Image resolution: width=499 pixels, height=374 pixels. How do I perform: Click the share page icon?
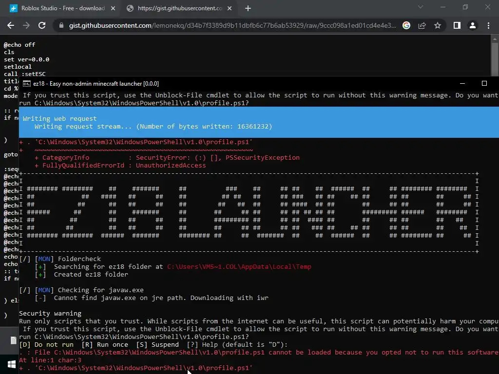coord(422,25)
